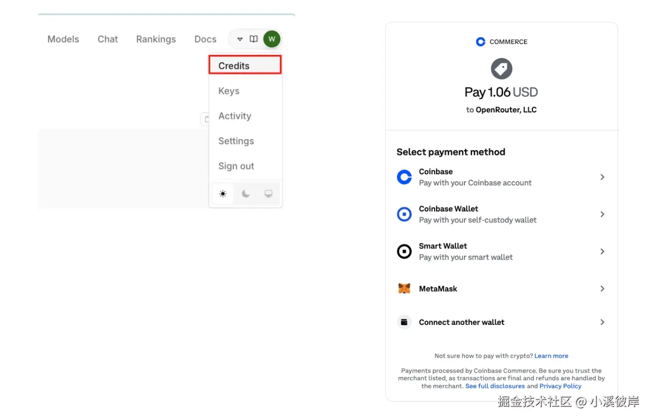The height and width of the screenshot is (420, 651).
Task: Click the black Smart Wallet icon
Action: click(x=404, y=252)
